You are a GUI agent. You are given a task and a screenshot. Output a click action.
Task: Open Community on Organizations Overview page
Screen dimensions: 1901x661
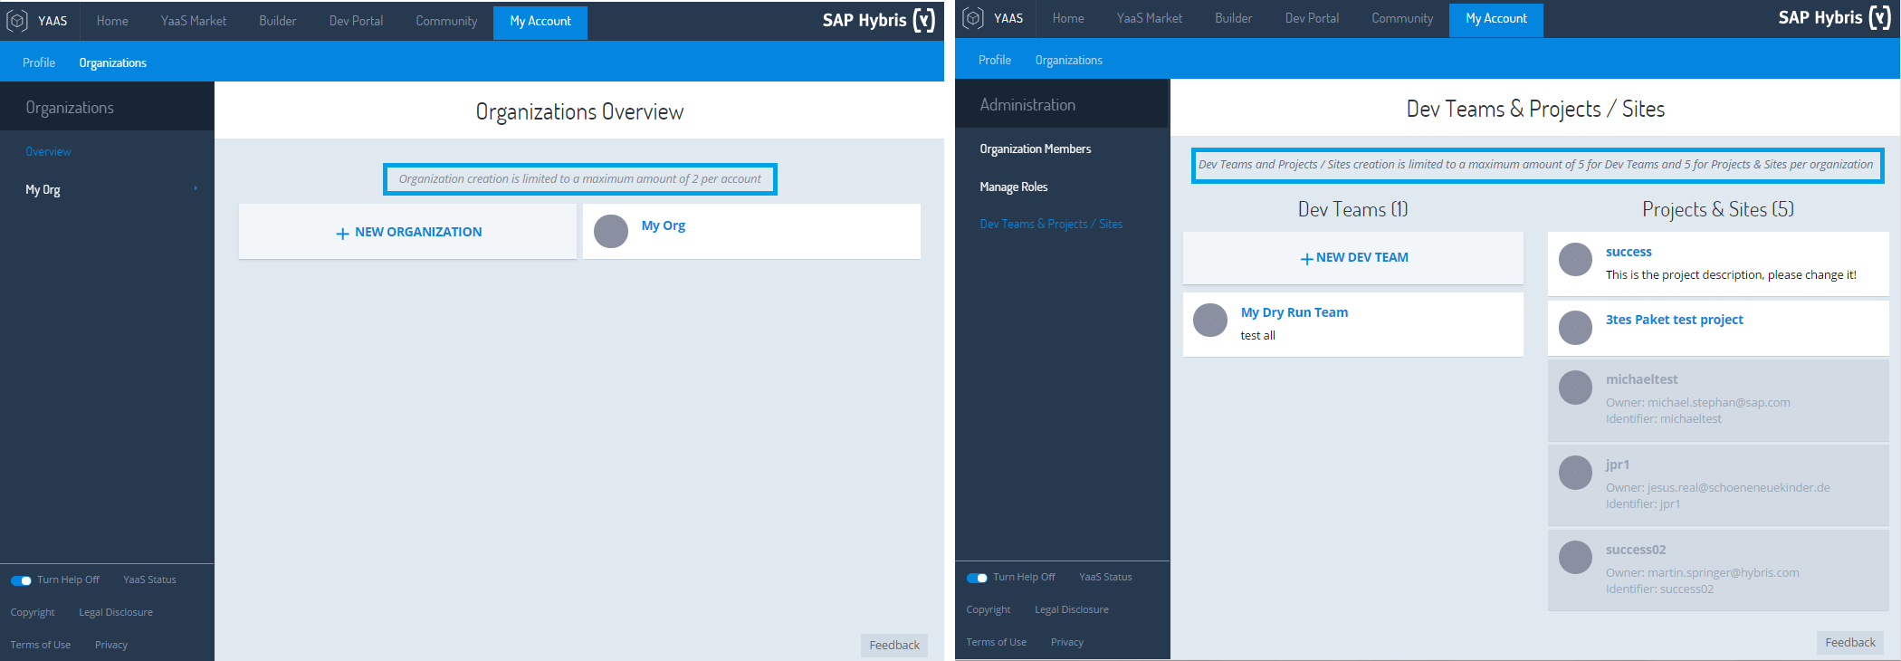(x=446, y=21)
